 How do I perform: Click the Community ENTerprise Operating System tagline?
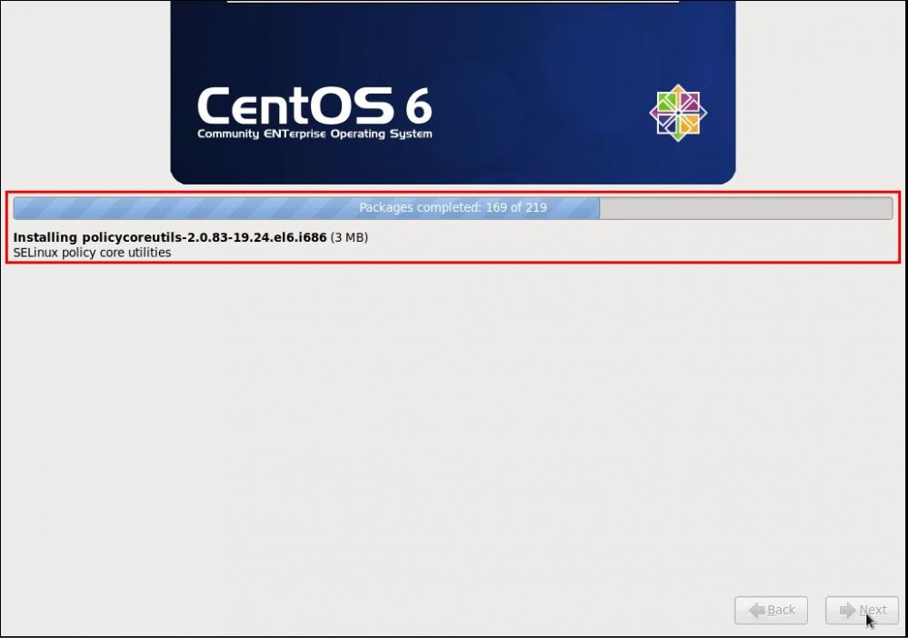[314, 134]
